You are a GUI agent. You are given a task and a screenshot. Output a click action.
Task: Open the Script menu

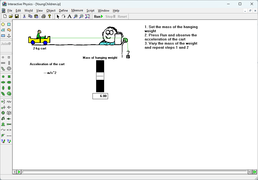tap(90, 11)
